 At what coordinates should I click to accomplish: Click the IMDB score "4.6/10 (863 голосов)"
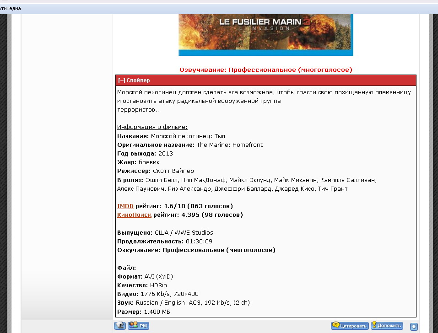pyautogui.click(x=198, y=206)
